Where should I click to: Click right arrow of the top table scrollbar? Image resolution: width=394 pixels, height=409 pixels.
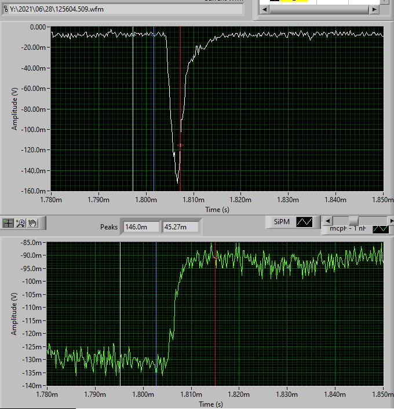pyautogui.click(x=374, y=9)
